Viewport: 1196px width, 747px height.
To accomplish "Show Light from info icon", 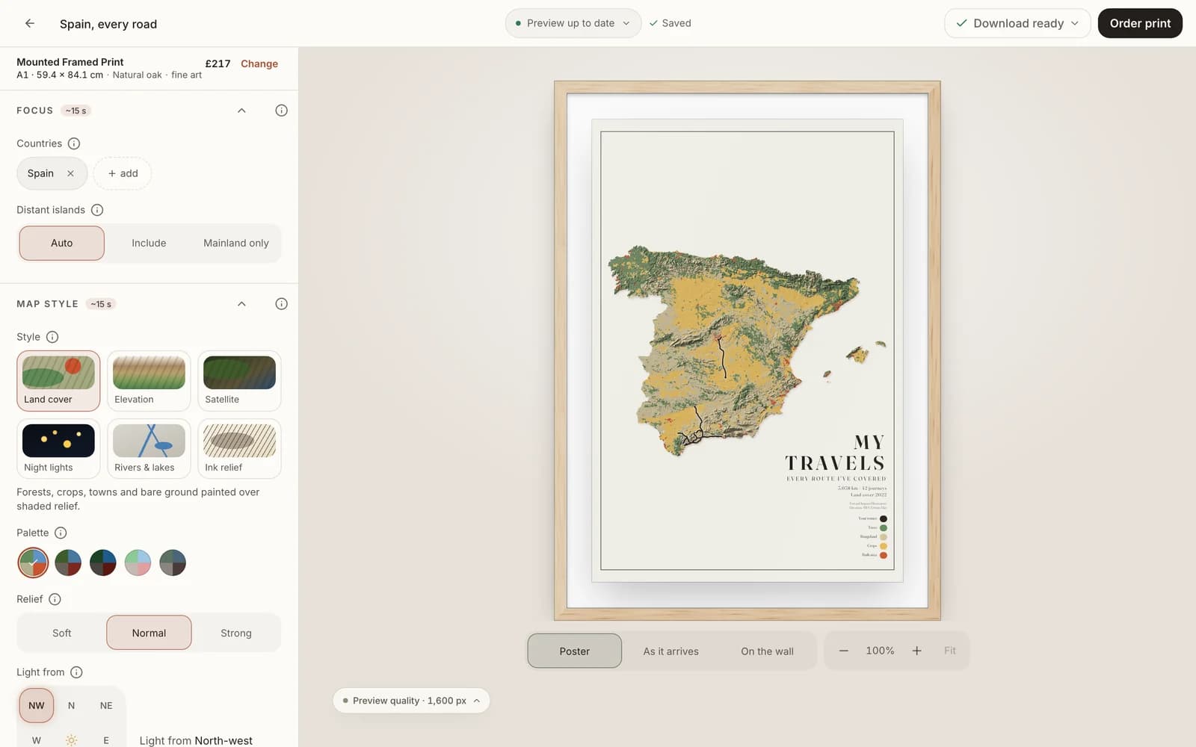I will tap(76, 672).
